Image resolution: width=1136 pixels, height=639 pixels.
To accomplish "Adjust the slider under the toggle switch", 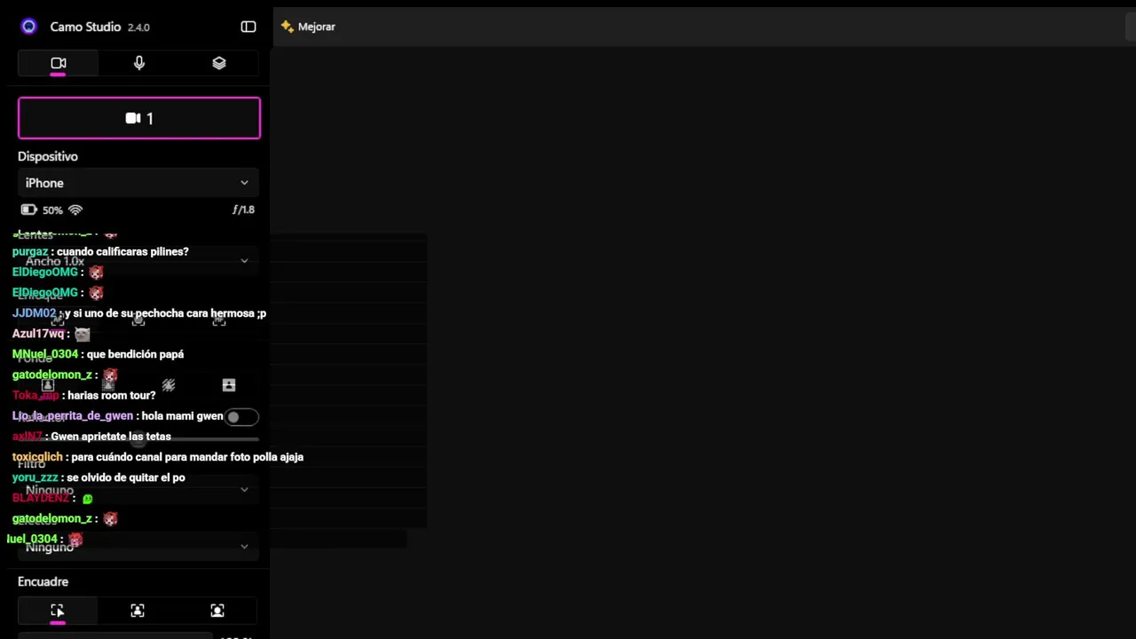I will [138, 438].
